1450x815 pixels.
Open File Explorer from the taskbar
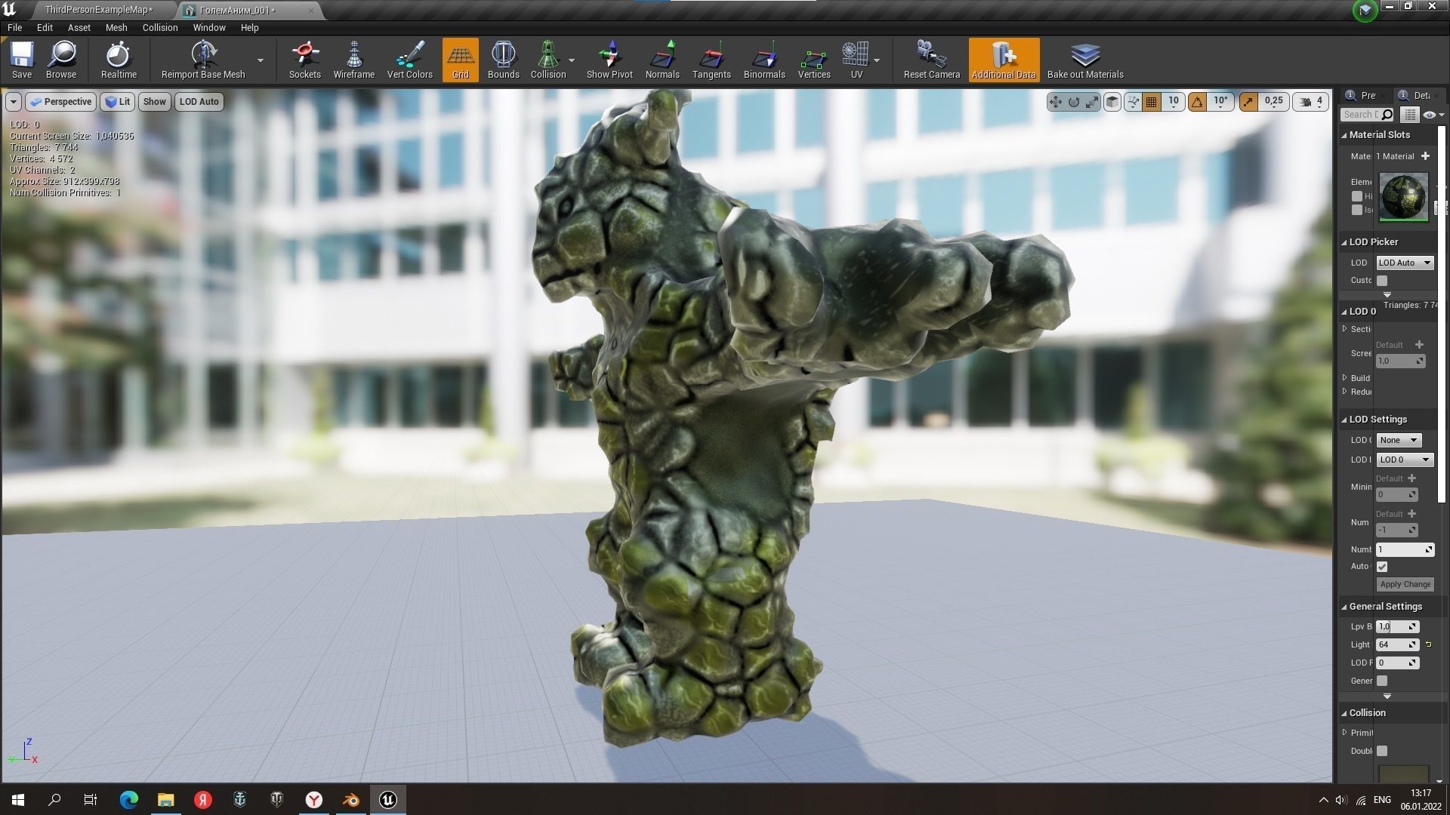coord(166,800)
